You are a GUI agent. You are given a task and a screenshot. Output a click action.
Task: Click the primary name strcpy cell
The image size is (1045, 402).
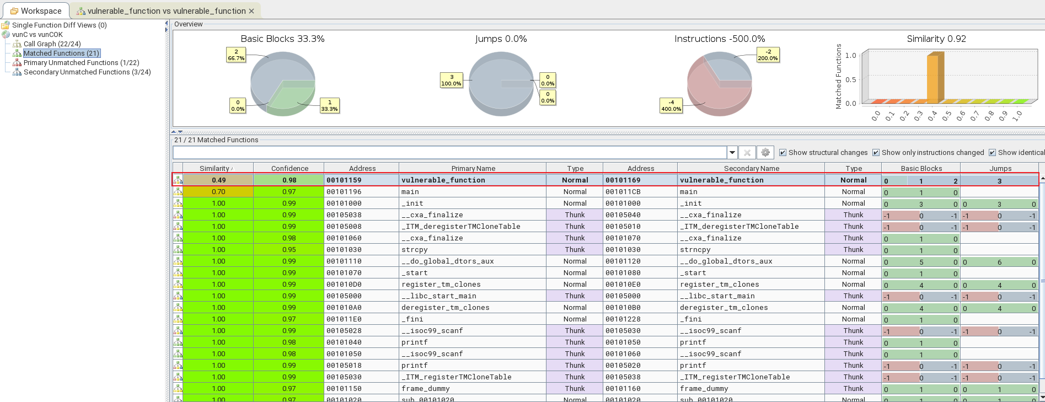point(473,250)
